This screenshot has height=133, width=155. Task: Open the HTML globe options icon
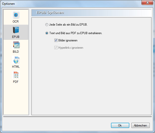tap(16, 60)
